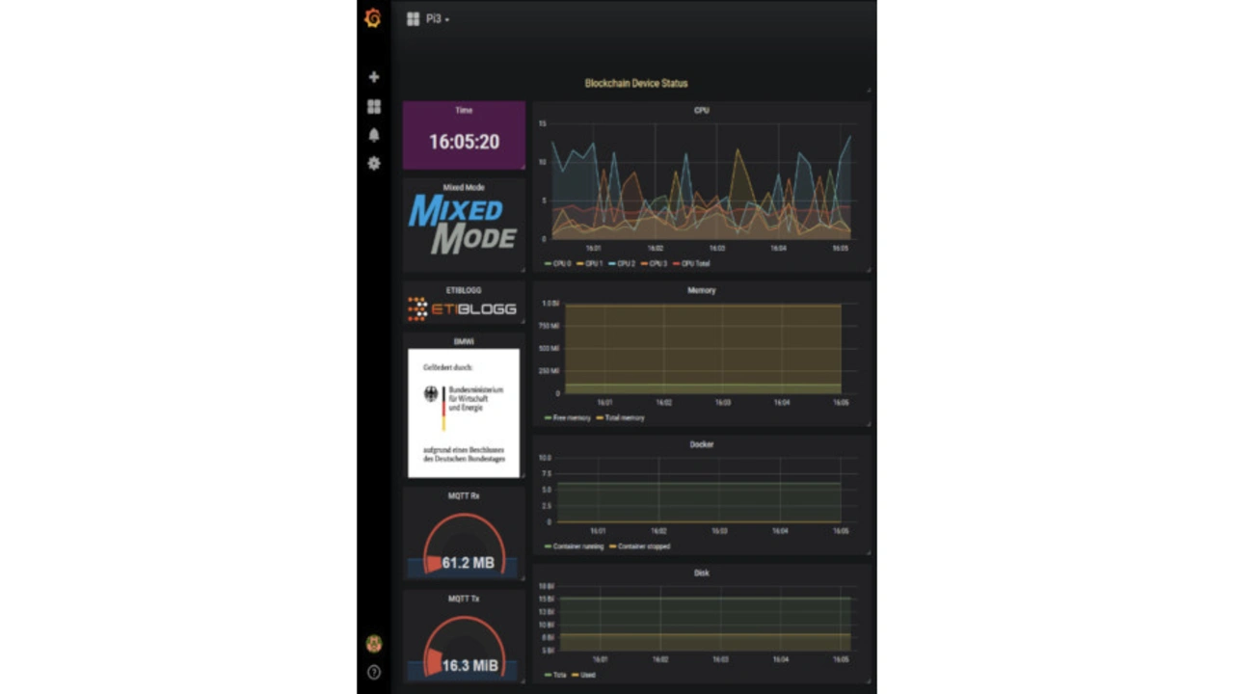The width and height of the screenshot is (1234, 694).
Task: Toggle the Free memory series visibility
Action: tap(571, 417)
